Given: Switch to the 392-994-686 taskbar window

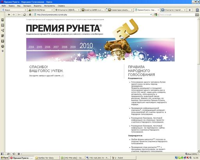Looking at the screenshot, I should [x=73, y=158].
